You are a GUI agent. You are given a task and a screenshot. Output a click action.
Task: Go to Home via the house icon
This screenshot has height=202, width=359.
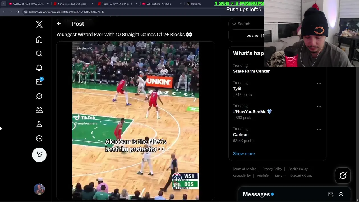(x=39, y=40)
